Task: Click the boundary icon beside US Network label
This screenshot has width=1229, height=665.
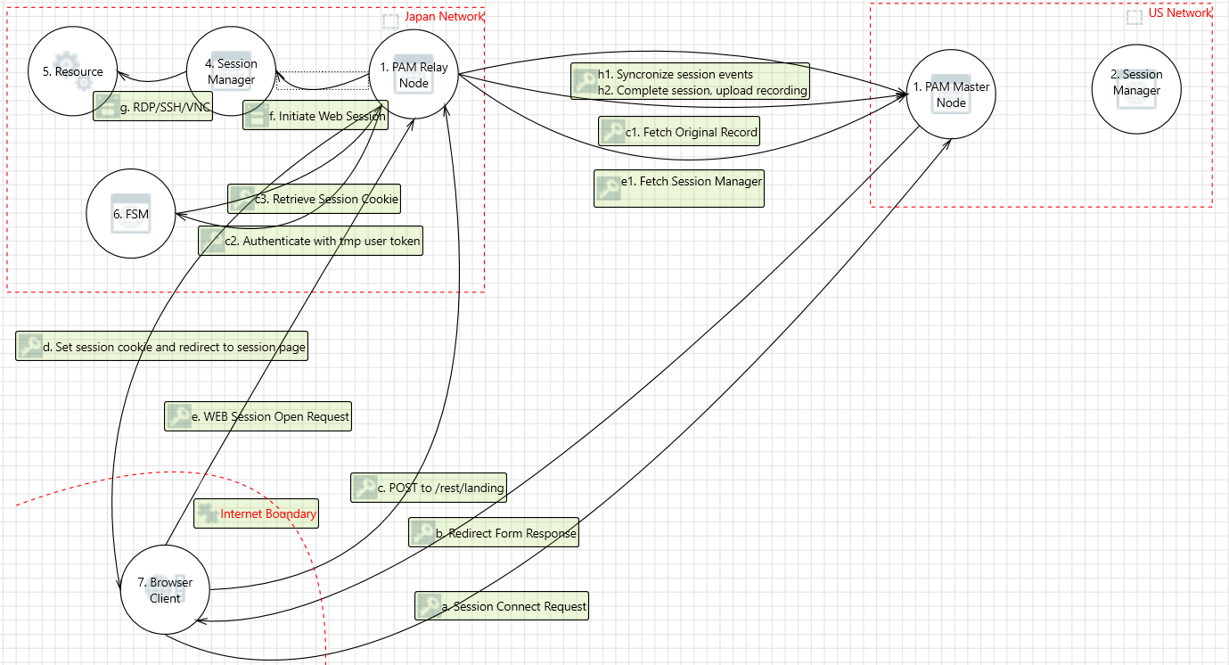Action: [x=1134, y=15]
